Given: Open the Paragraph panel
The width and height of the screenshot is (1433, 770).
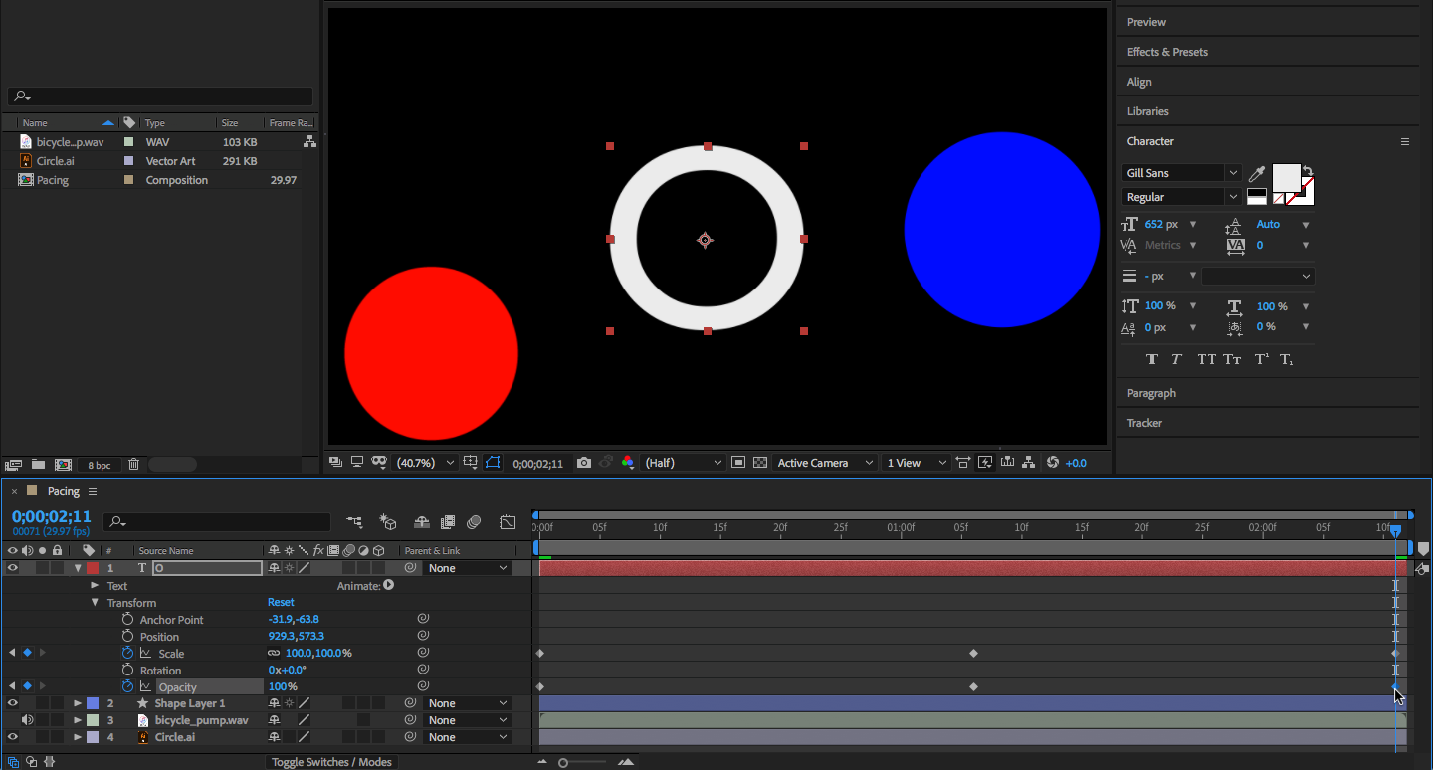Looking at the screenshot, I should [x=1151, y=393].
